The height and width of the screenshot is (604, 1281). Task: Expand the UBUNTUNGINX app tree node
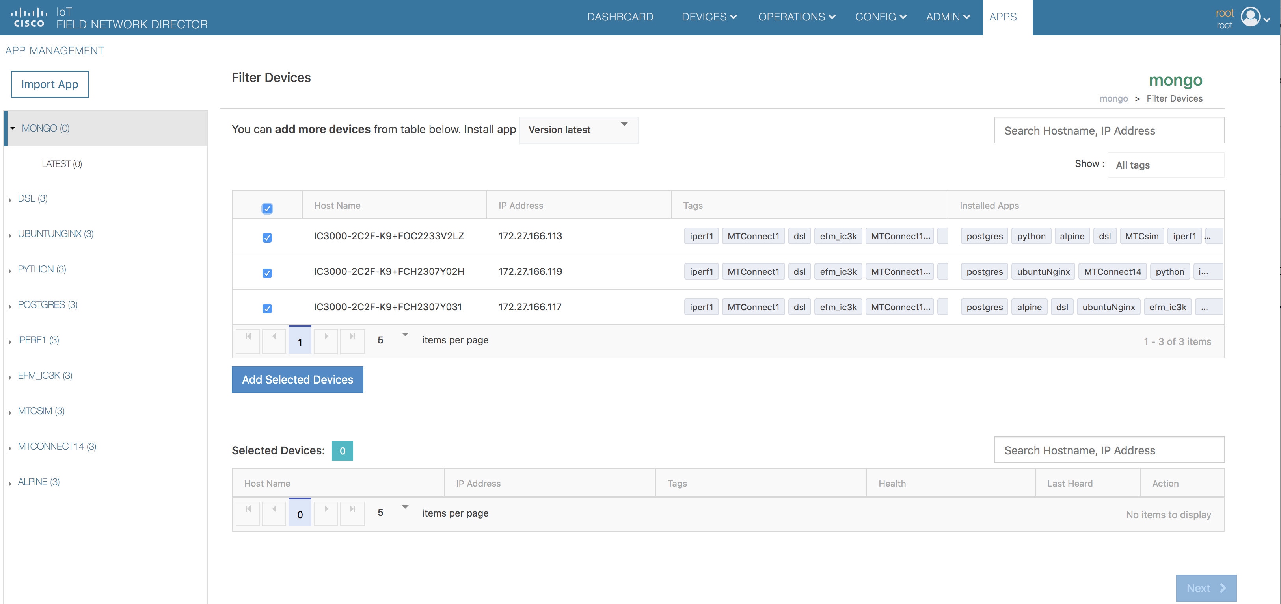(10, 235)
